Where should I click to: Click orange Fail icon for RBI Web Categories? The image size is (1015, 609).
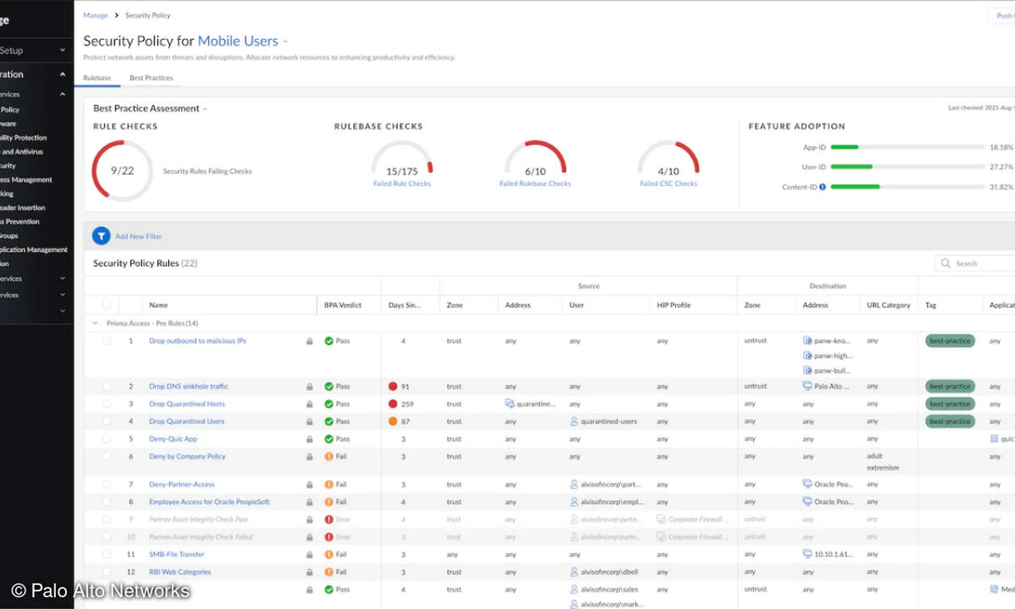329,572
